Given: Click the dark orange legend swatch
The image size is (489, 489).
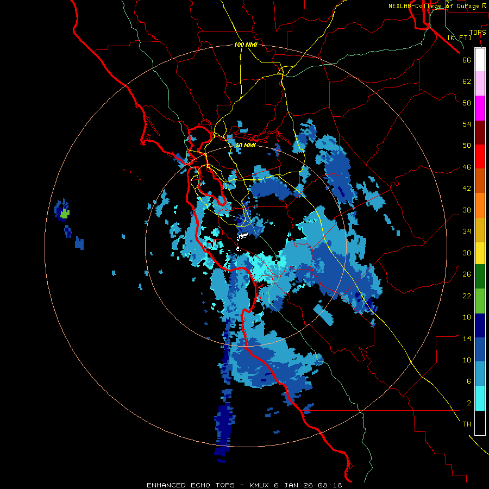Looking at the screenshot, I should 480,181.
